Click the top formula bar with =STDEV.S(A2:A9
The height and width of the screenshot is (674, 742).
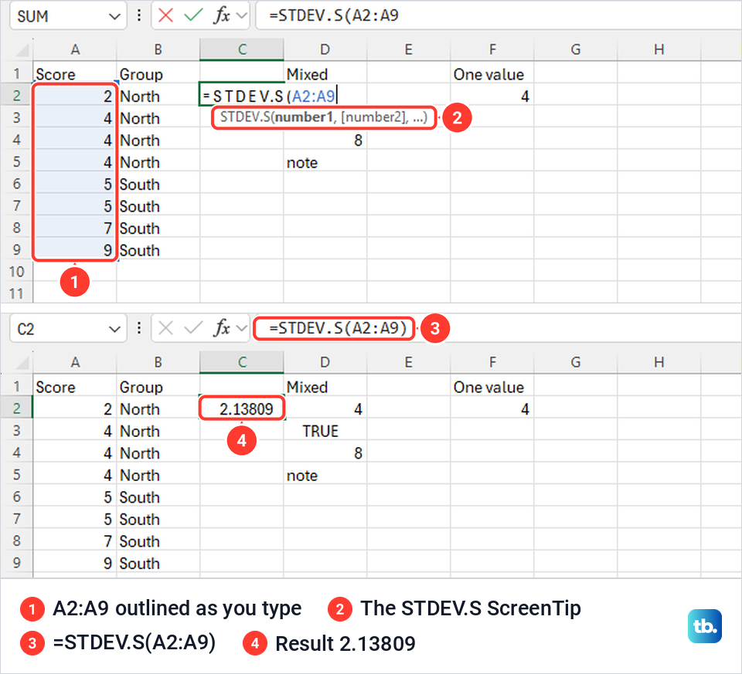[x=499, y=15]
